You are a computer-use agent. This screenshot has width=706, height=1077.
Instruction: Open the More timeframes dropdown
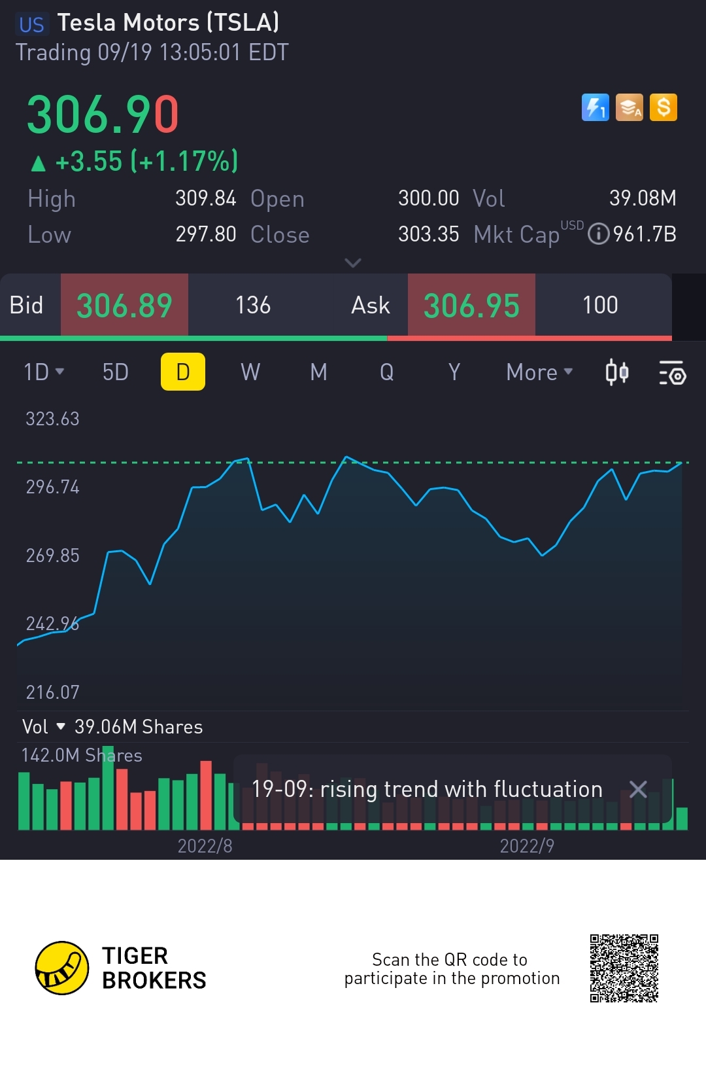(x=539, y=372)
